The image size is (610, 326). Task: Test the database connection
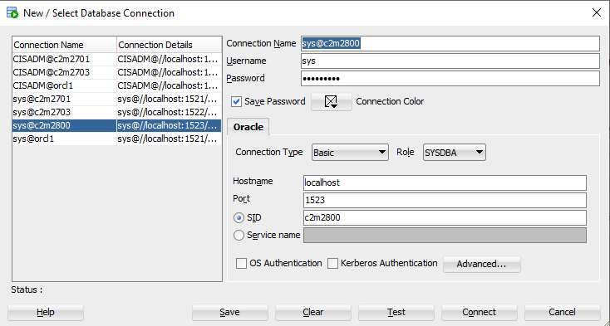tap(396, 312)
